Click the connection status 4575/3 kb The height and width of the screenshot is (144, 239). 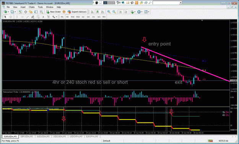pos(223,141)
